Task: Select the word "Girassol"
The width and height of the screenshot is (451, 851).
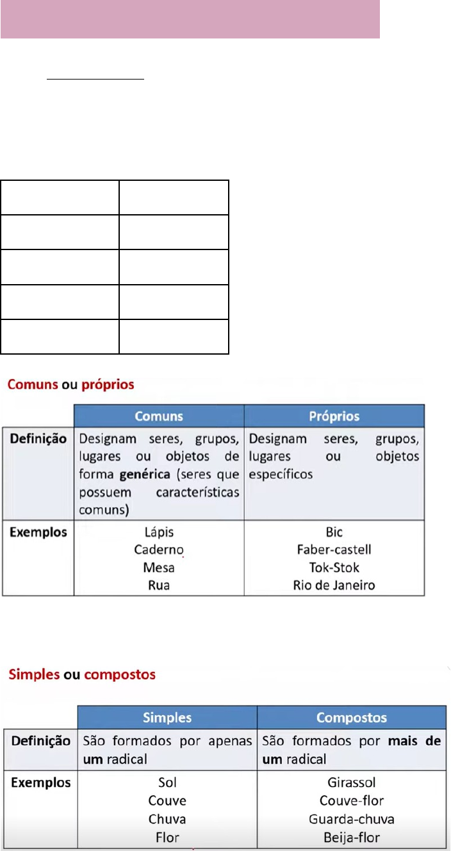Action: pyautogui.click(x=351, y=782)
